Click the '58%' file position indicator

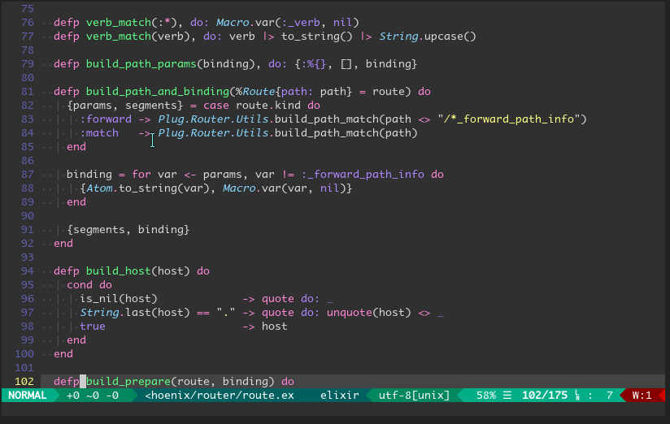point(486,396)
